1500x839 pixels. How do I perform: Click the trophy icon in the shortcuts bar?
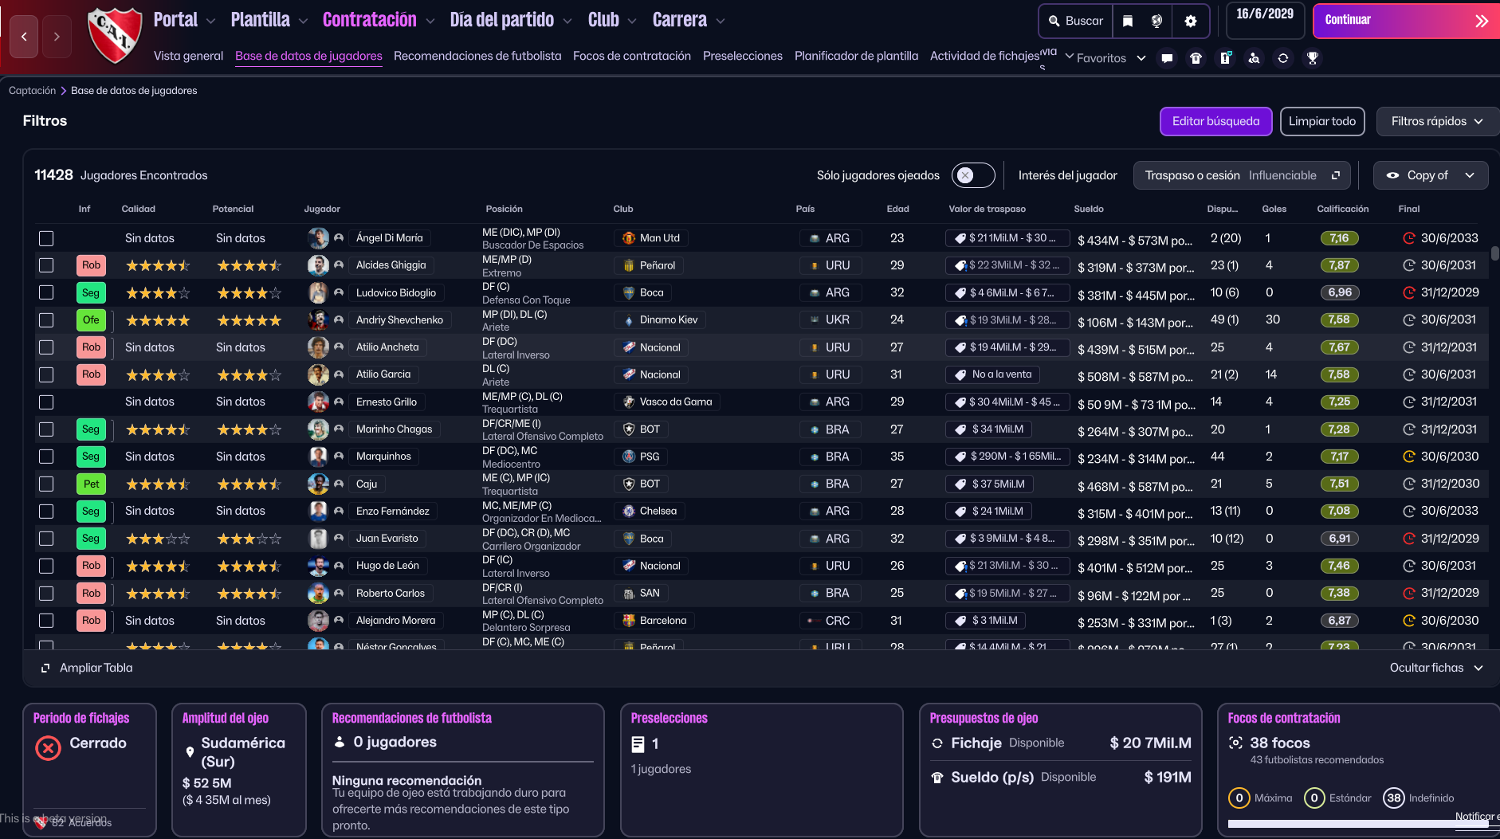pos(1312,58)
